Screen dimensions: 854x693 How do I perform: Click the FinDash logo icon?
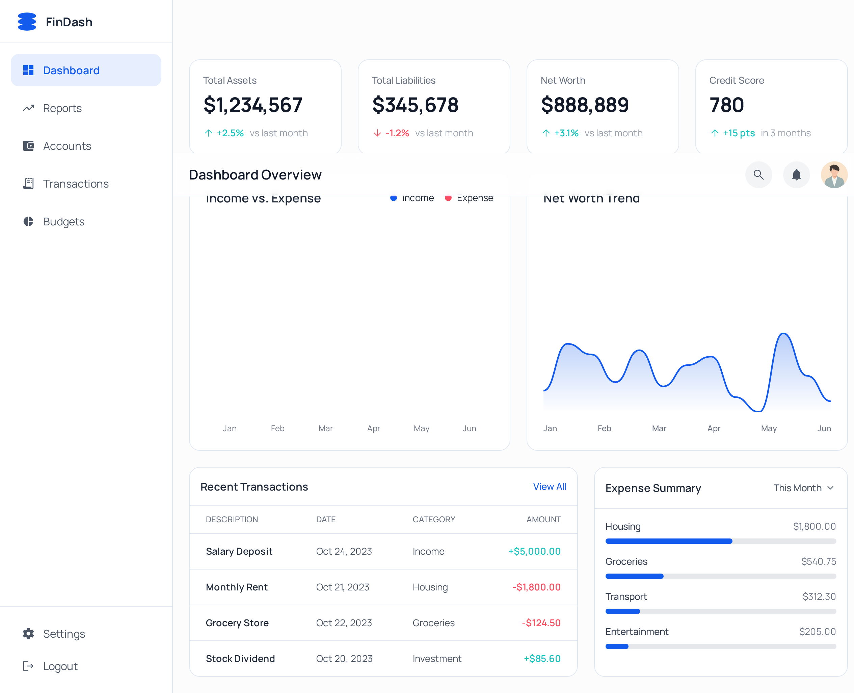click(x=26, y=22)
